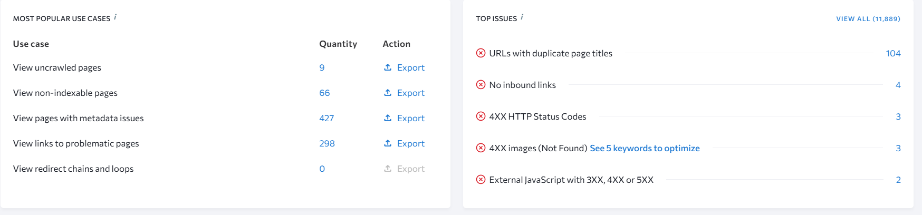Click error icon for 4XX HTTP Status Codes
The width and height of the screenshot is (922, 215).
coord(481,116)
